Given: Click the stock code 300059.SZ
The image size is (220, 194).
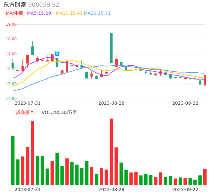Looking at the screenshot, I should pos(44,5).
